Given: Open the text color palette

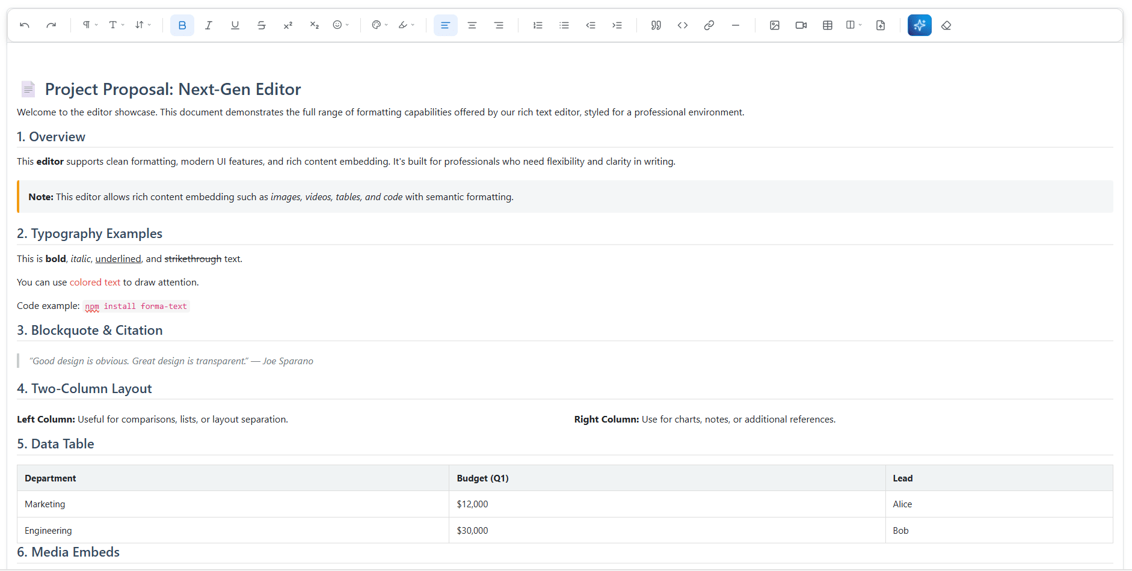Looking at the screenshot, I should coord(380,25).
